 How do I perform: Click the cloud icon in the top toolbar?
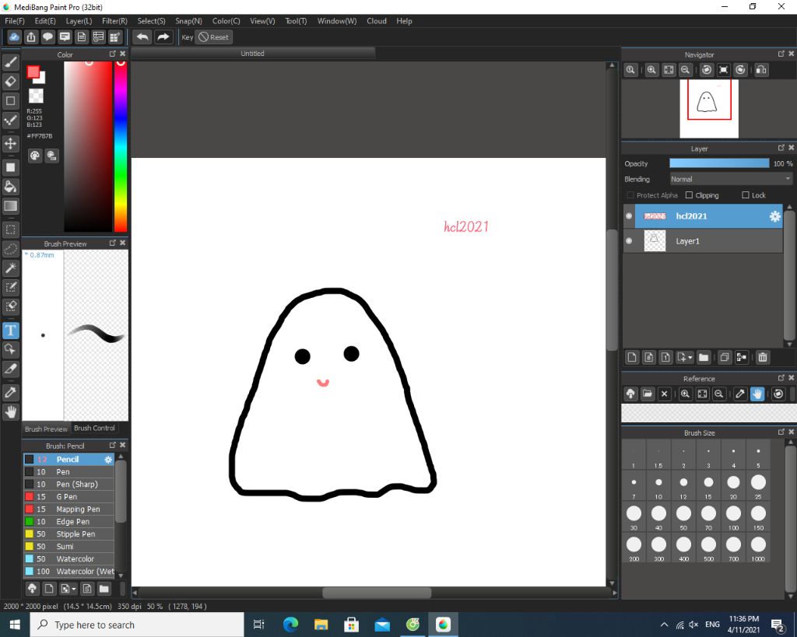tap(14, 37)
